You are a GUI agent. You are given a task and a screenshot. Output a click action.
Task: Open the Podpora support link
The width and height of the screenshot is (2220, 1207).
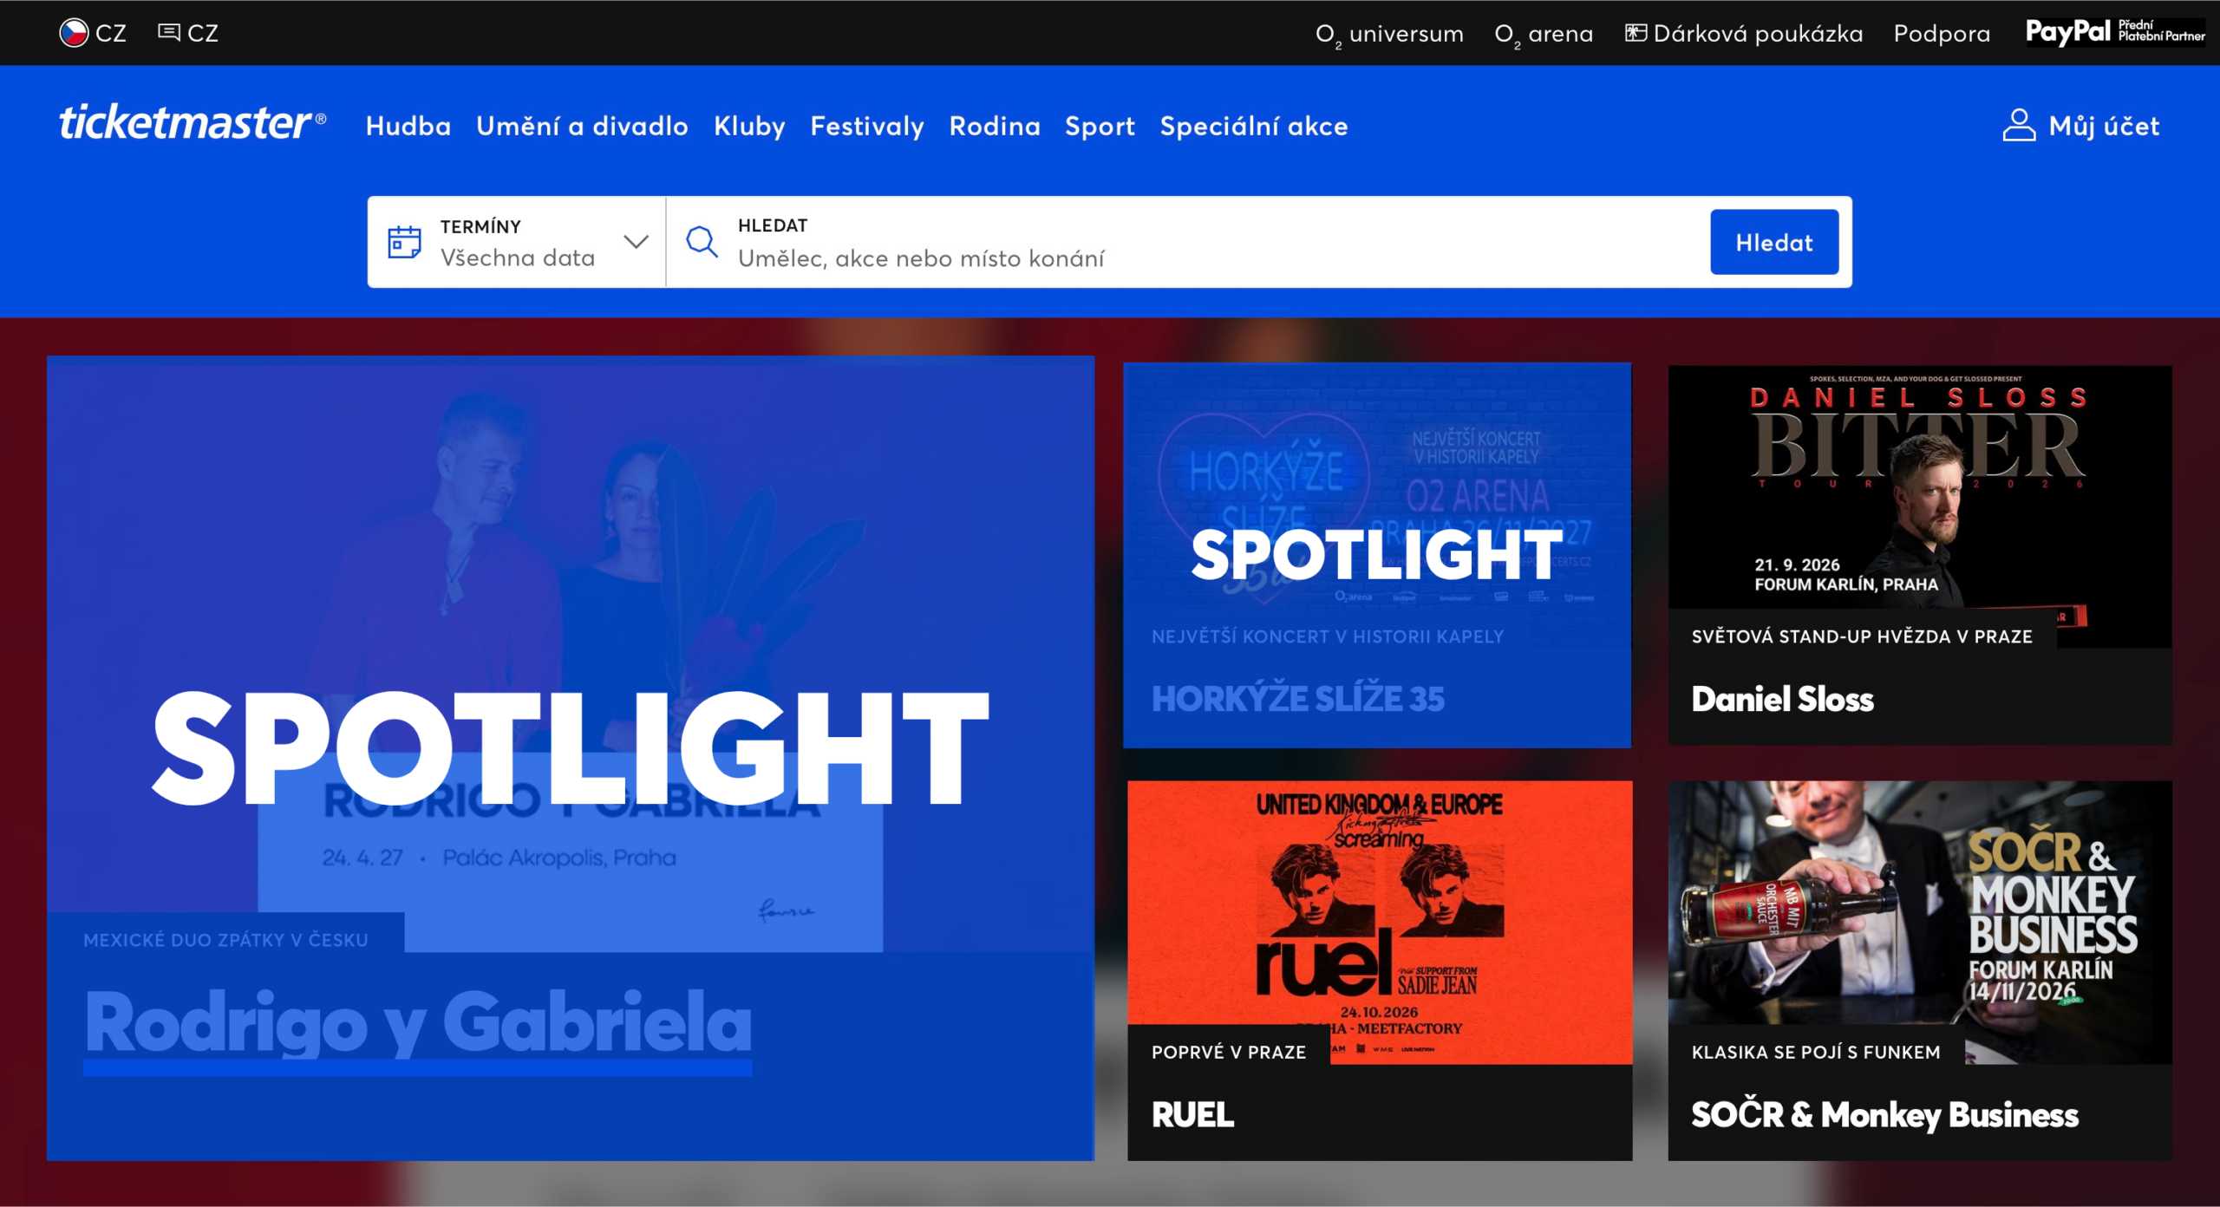1942,34
